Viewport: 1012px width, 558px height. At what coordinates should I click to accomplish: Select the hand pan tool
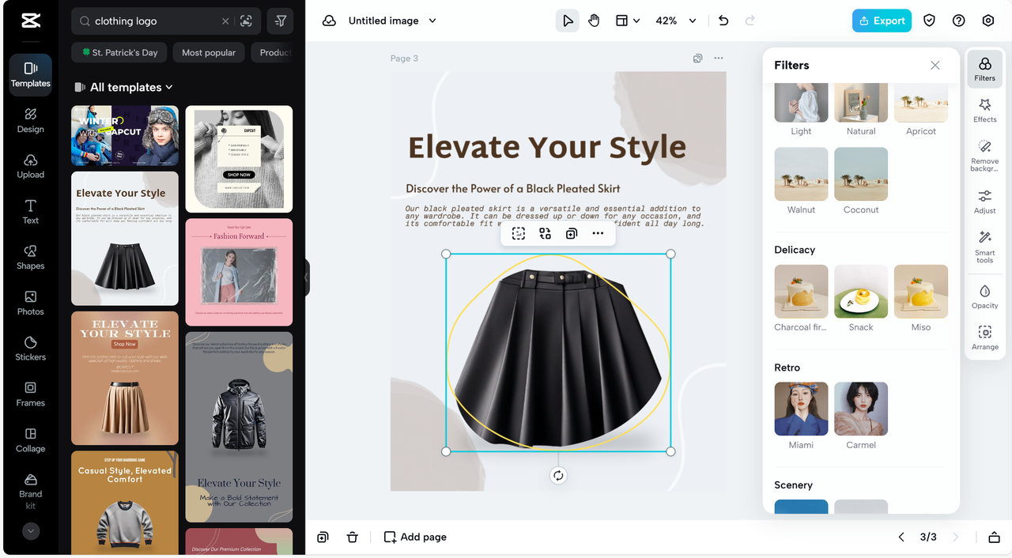point(594,21)
